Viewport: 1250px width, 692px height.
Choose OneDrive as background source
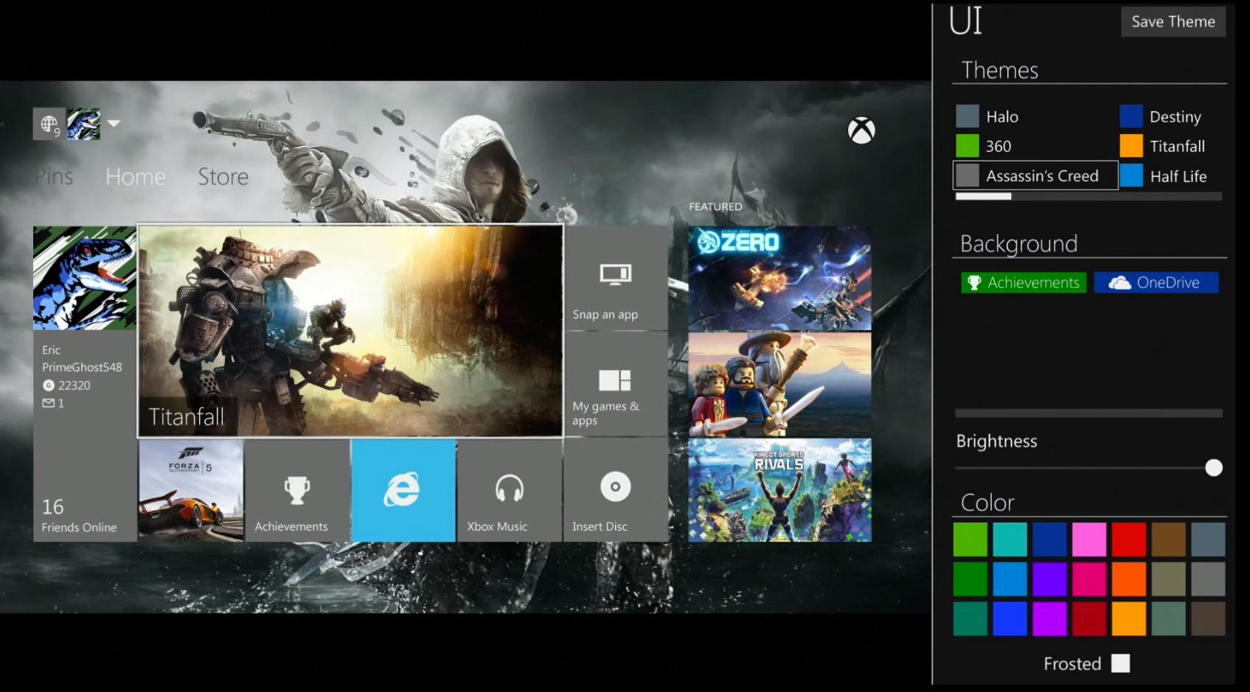(x=1156, y=282)
